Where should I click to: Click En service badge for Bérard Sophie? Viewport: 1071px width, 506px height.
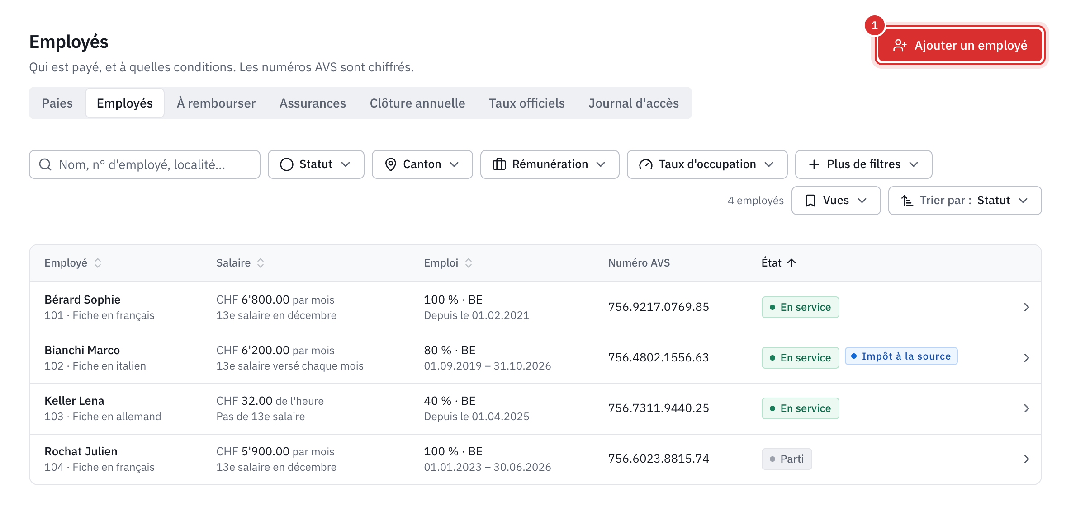(x=801, y=307)
